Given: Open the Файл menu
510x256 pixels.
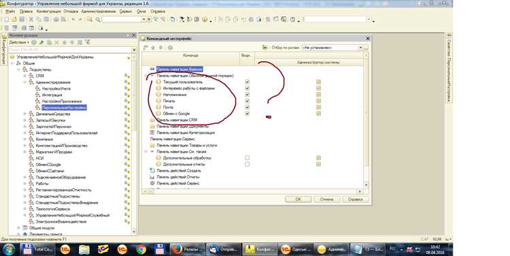Looking at the screenshot, I should pos(10,12).
